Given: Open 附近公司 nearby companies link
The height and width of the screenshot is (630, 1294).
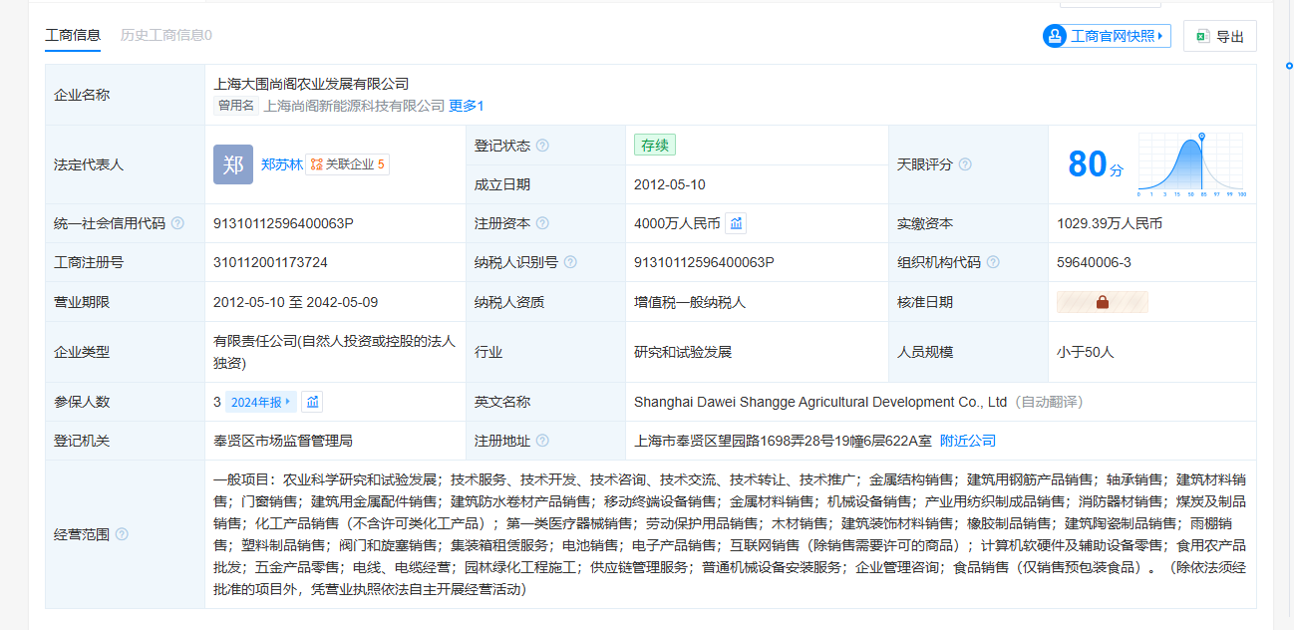Looking at the screenshot, I should coord(967,441).
